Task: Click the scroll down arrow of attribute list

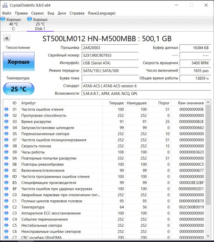Action: [208, 236]
